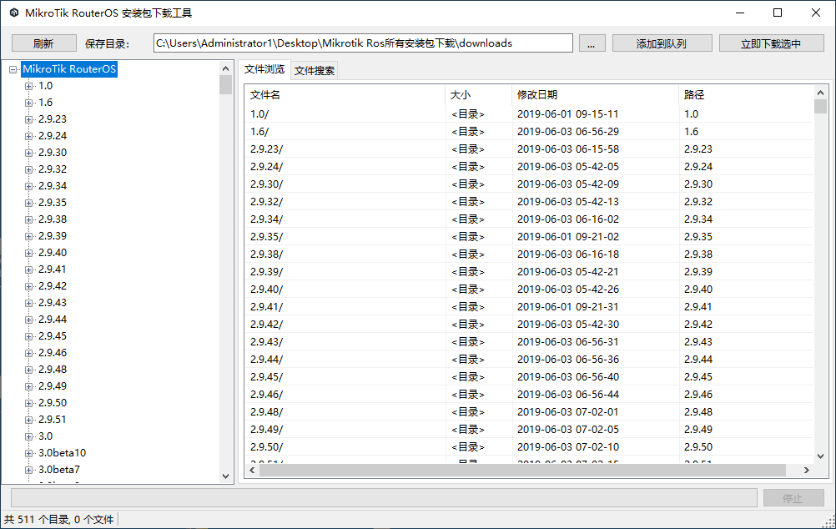Viewport: 836px width, 529px height.
Task: Maximize the application window
Action: pyautogui.click(x=778, y=13)
